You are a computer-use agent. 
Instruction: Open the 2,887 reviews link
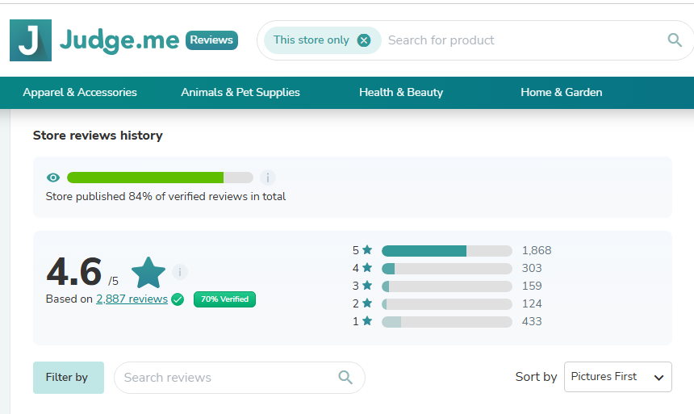[x=132, y=299]
